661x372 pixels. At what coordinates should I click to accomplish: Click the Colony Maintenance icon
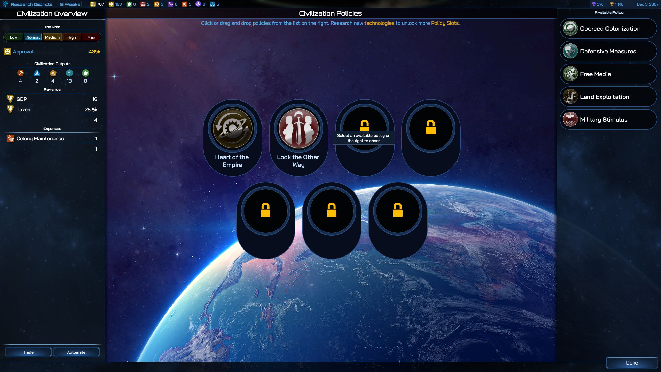(11, 138)
